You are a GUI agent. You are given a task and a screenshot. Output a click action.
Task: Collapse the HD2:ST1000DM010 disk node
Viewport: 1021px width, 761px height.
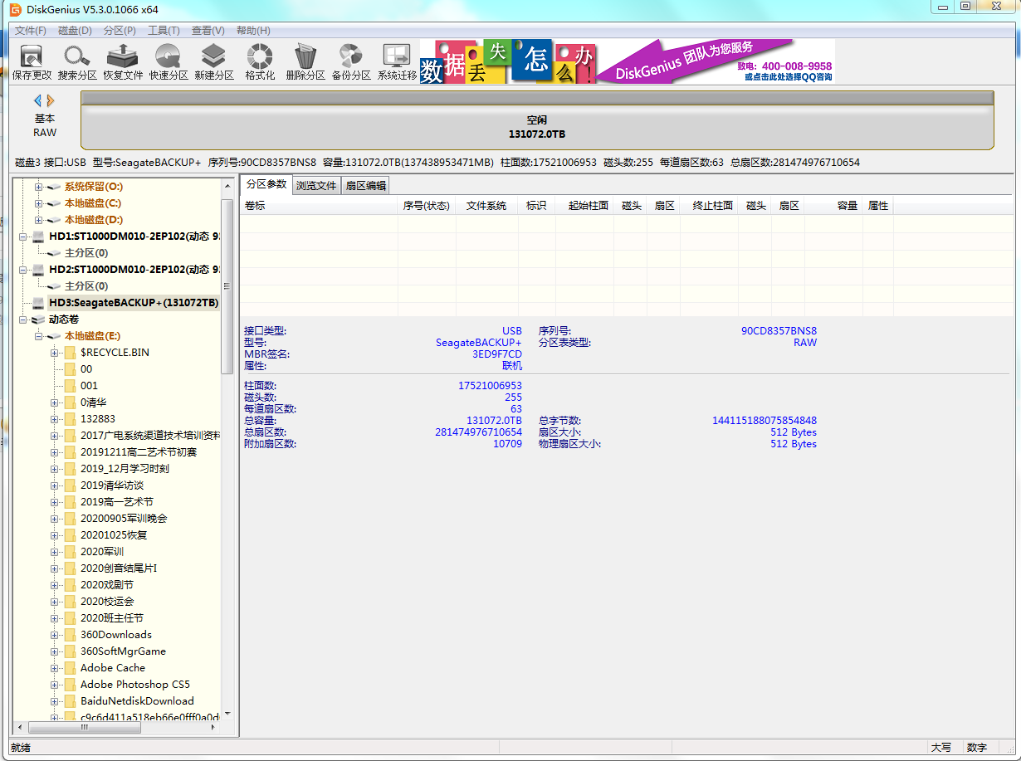(23, 270)
